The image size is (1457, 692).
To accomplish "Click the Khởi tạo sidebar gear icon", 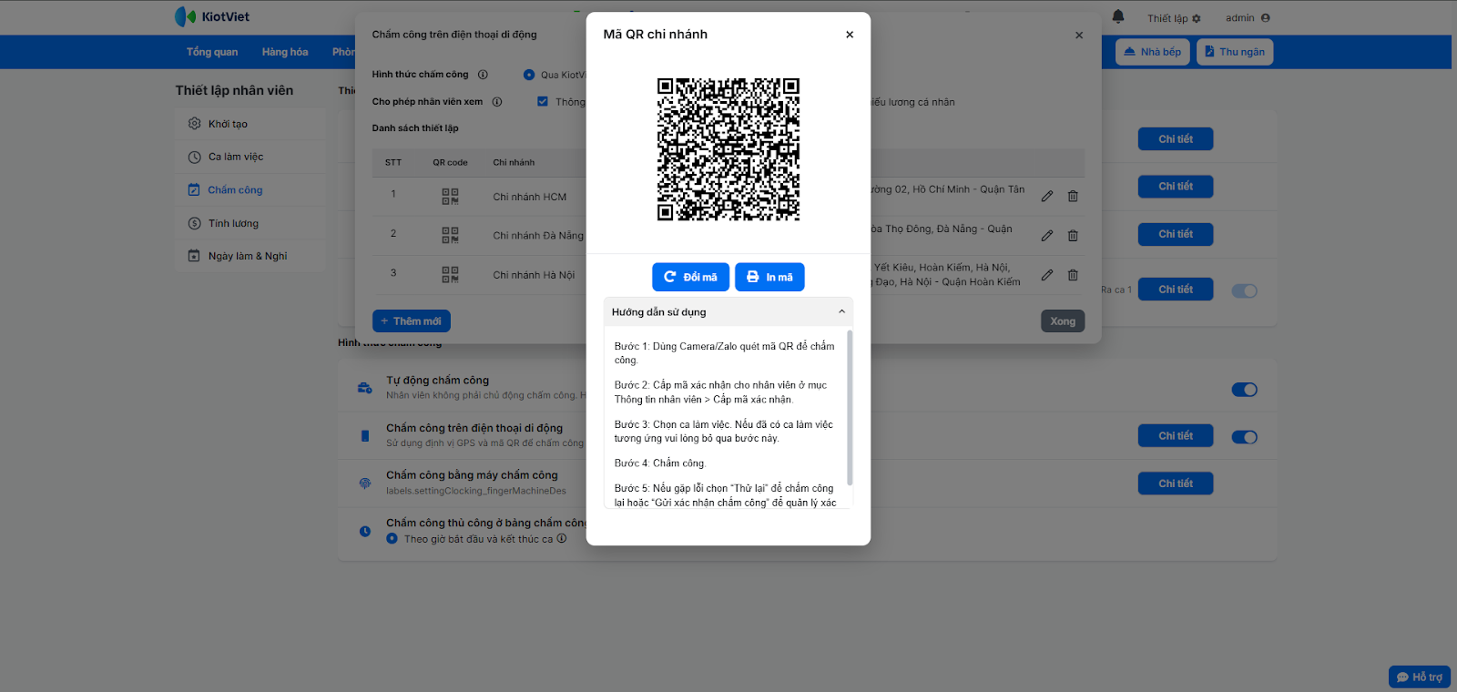I will [x=194, y=124].
